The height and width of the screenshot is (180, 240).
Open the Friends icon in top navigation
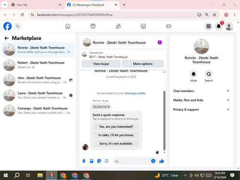(118, 26)
